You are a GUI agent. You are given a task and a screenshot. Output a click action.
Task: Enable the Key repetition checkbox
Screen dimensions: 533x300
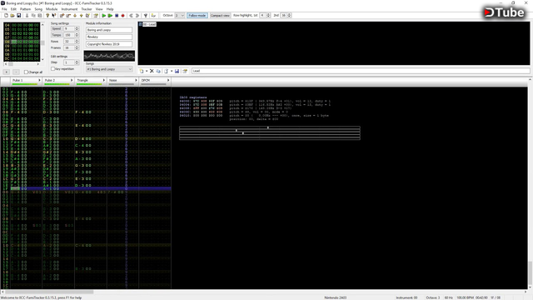coord(53,68)
